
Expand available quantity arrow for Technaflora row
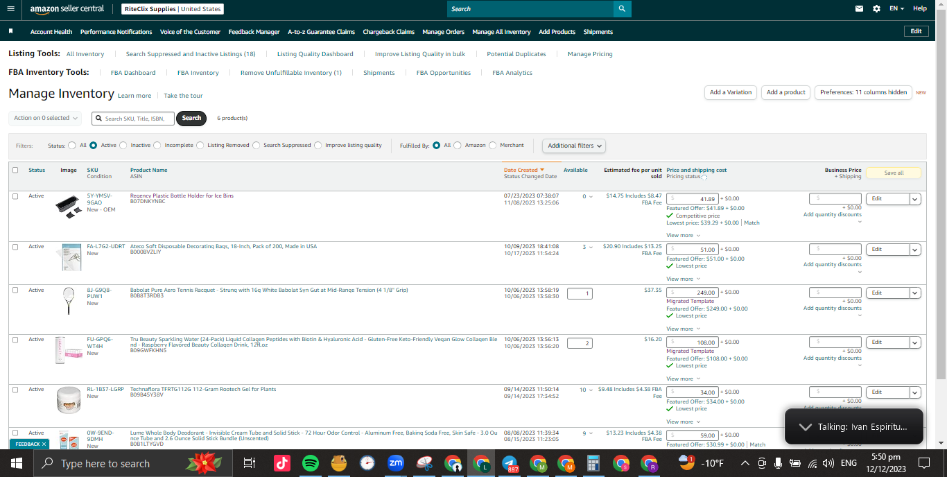[591, 390]
